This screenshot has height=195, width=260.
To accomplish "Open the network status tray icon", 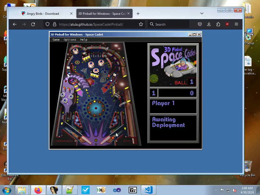I will pyautogui.click(x=228, y=190).
